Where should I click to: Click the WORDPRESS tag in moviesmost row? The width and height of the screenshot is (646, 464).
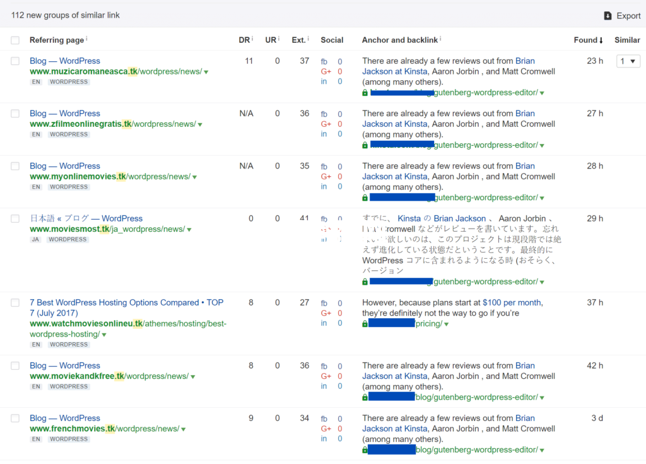(68, 239)
